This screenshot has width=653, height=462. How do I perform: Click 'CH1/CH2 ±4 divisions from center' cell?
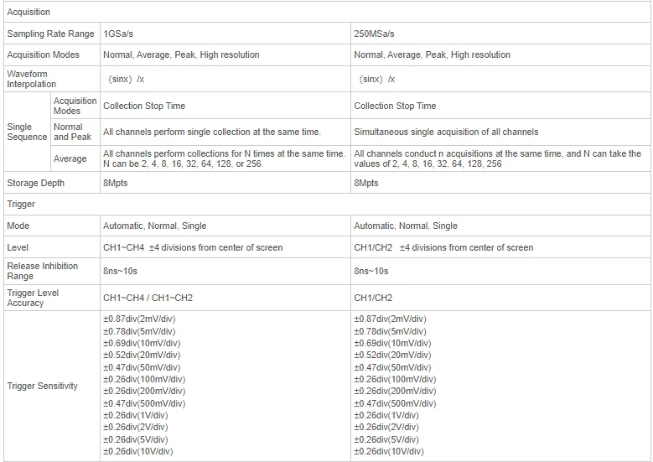[443, 247]
